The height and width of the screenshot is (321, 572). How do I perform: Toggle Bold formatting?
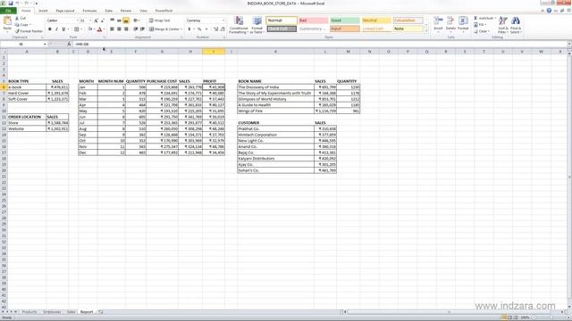pyautogui.click(x=50, y=29)
